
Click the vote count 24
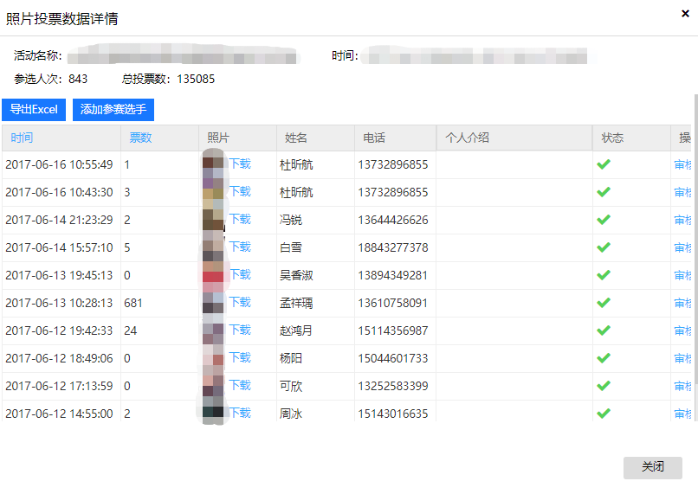tap(131, 330)
